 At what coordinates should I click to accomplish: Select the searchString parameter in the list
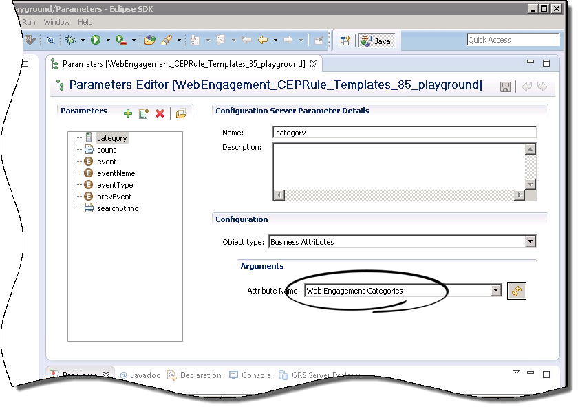tap(117, 208)
